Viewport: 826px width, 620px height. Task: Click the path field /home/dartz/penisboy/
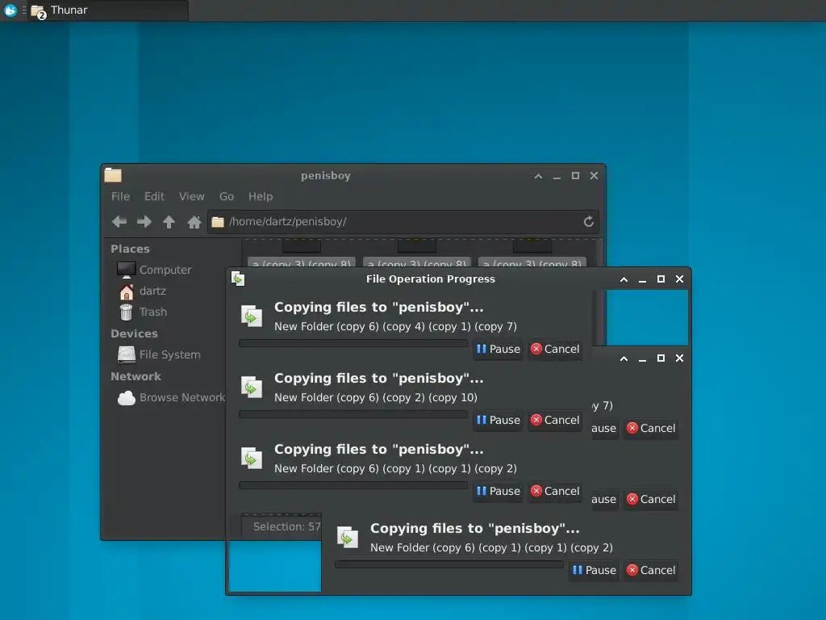pos(403,222)
